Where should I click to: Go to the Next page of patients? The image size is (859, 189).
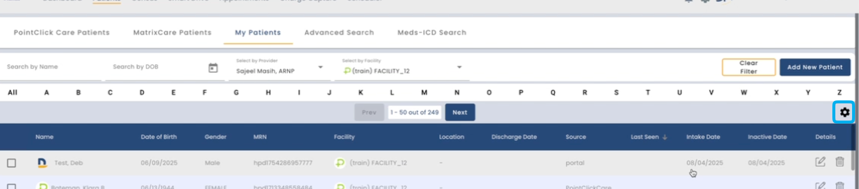(x=460, y=112)
